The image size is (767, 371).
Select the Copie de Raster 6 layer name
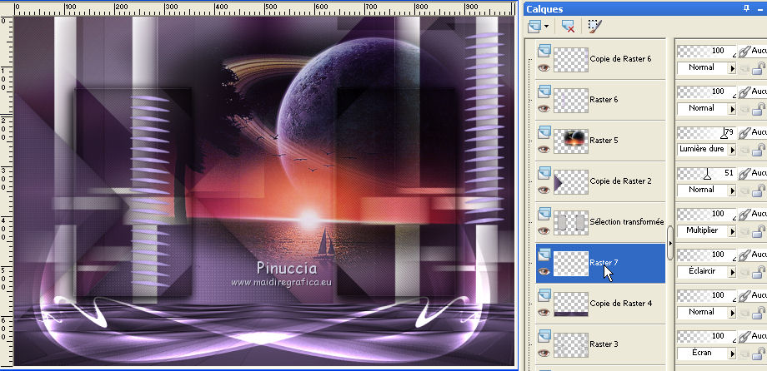pos(621,58)
